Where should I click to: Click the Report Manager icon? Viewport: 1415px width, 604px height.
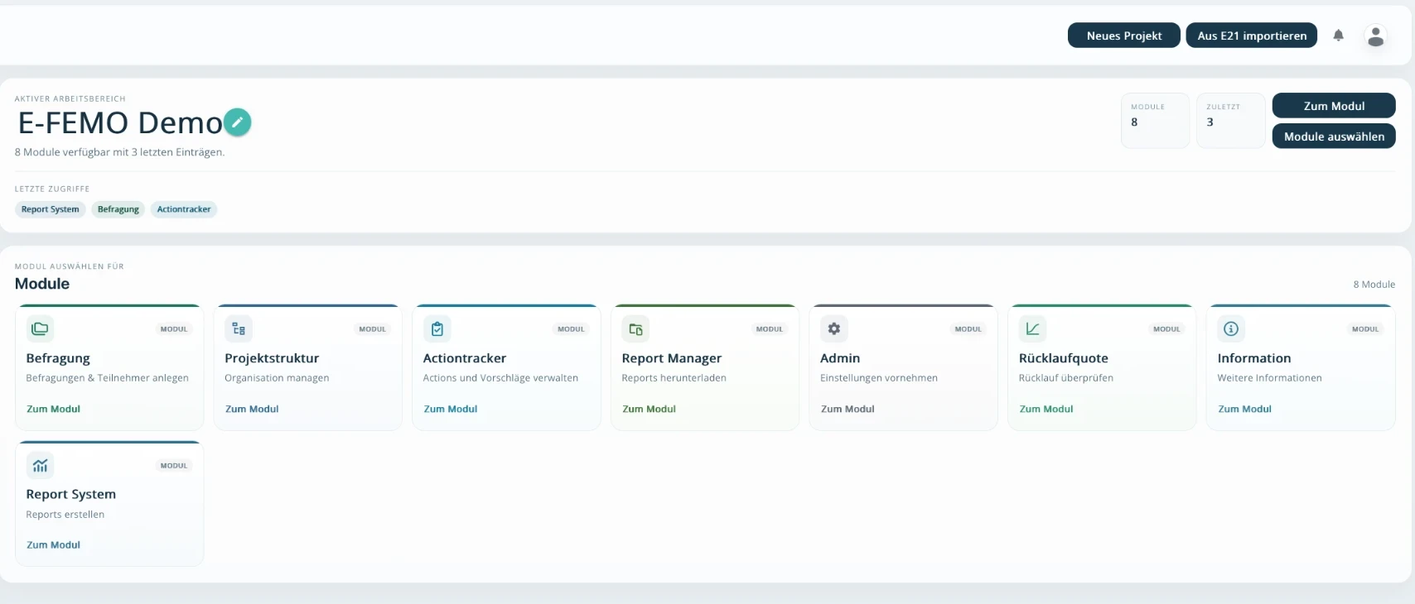point(635,328)
